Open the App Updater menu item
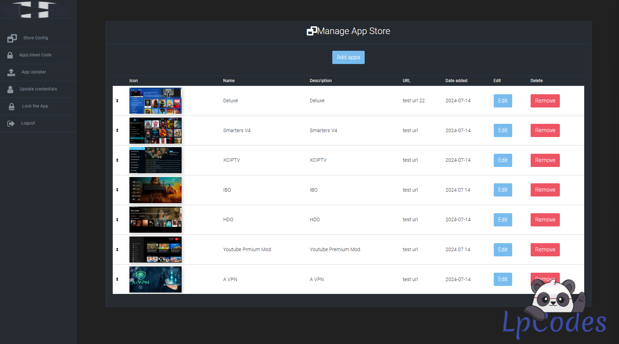This screenshot has height=344, width=619. click(34, 72)
